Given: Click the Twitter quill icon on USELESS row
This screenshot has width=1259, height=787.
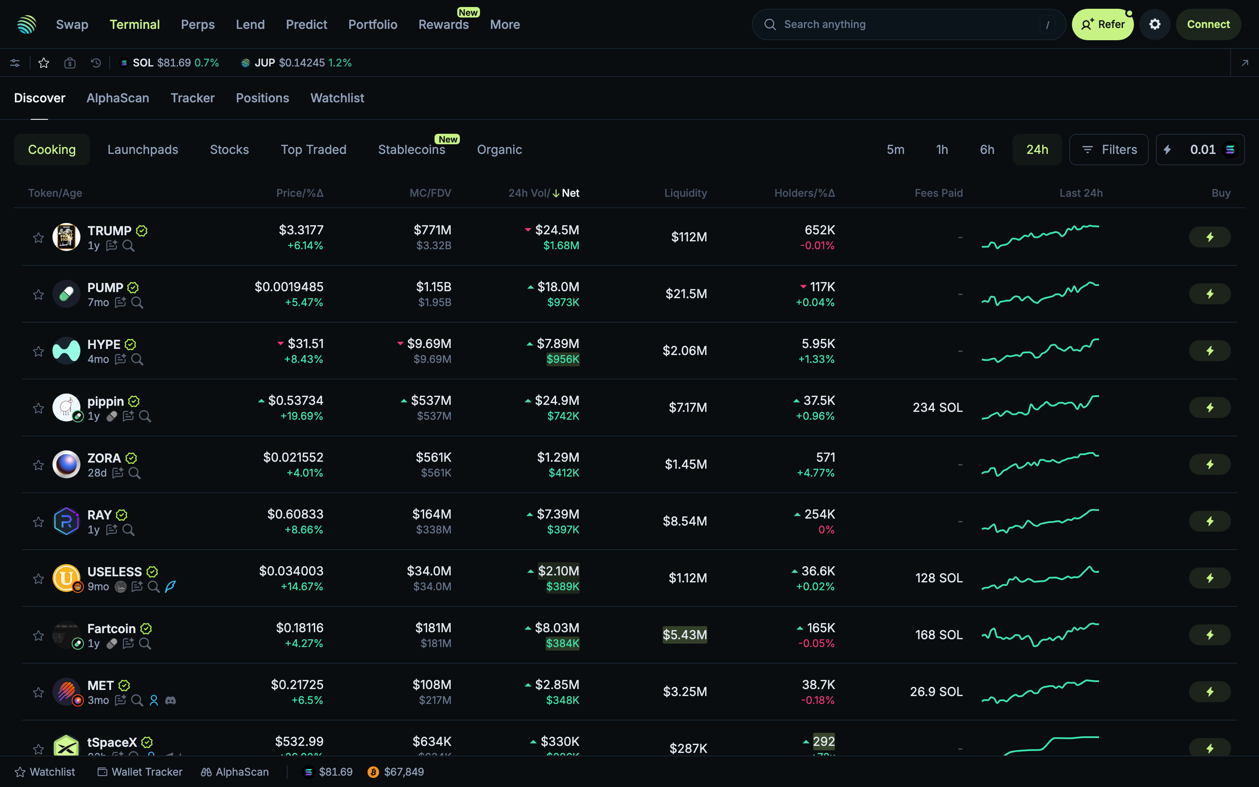Looking at the screenshot, I should point(170,586).
